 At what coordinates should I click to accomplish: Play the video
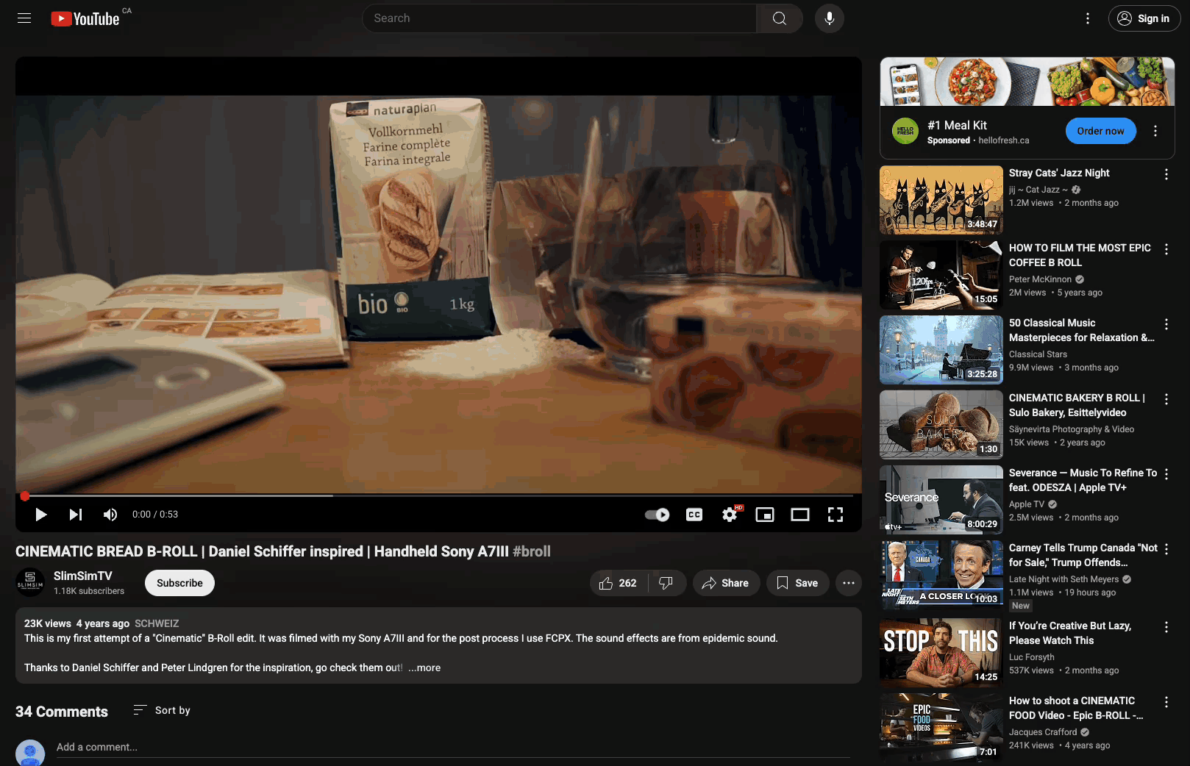tap(41, 515)
